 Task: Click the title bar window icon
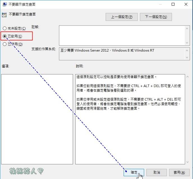point(4,5)
